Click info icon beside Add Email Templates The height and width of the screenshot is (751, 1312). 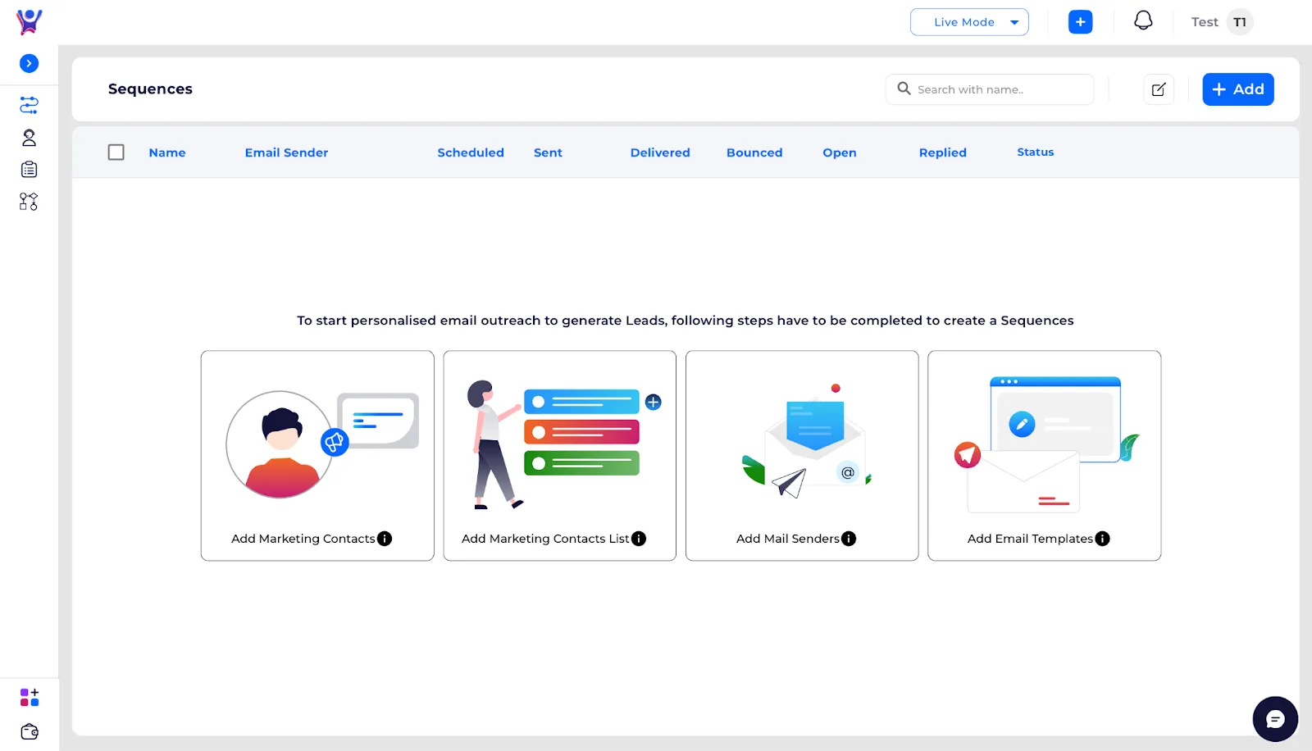point(1103,539)
